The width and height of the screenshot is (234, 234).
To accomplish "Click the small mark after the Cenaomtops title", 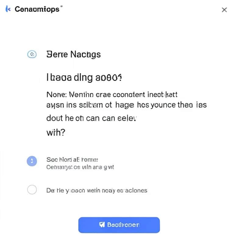I will click(62, 7).
